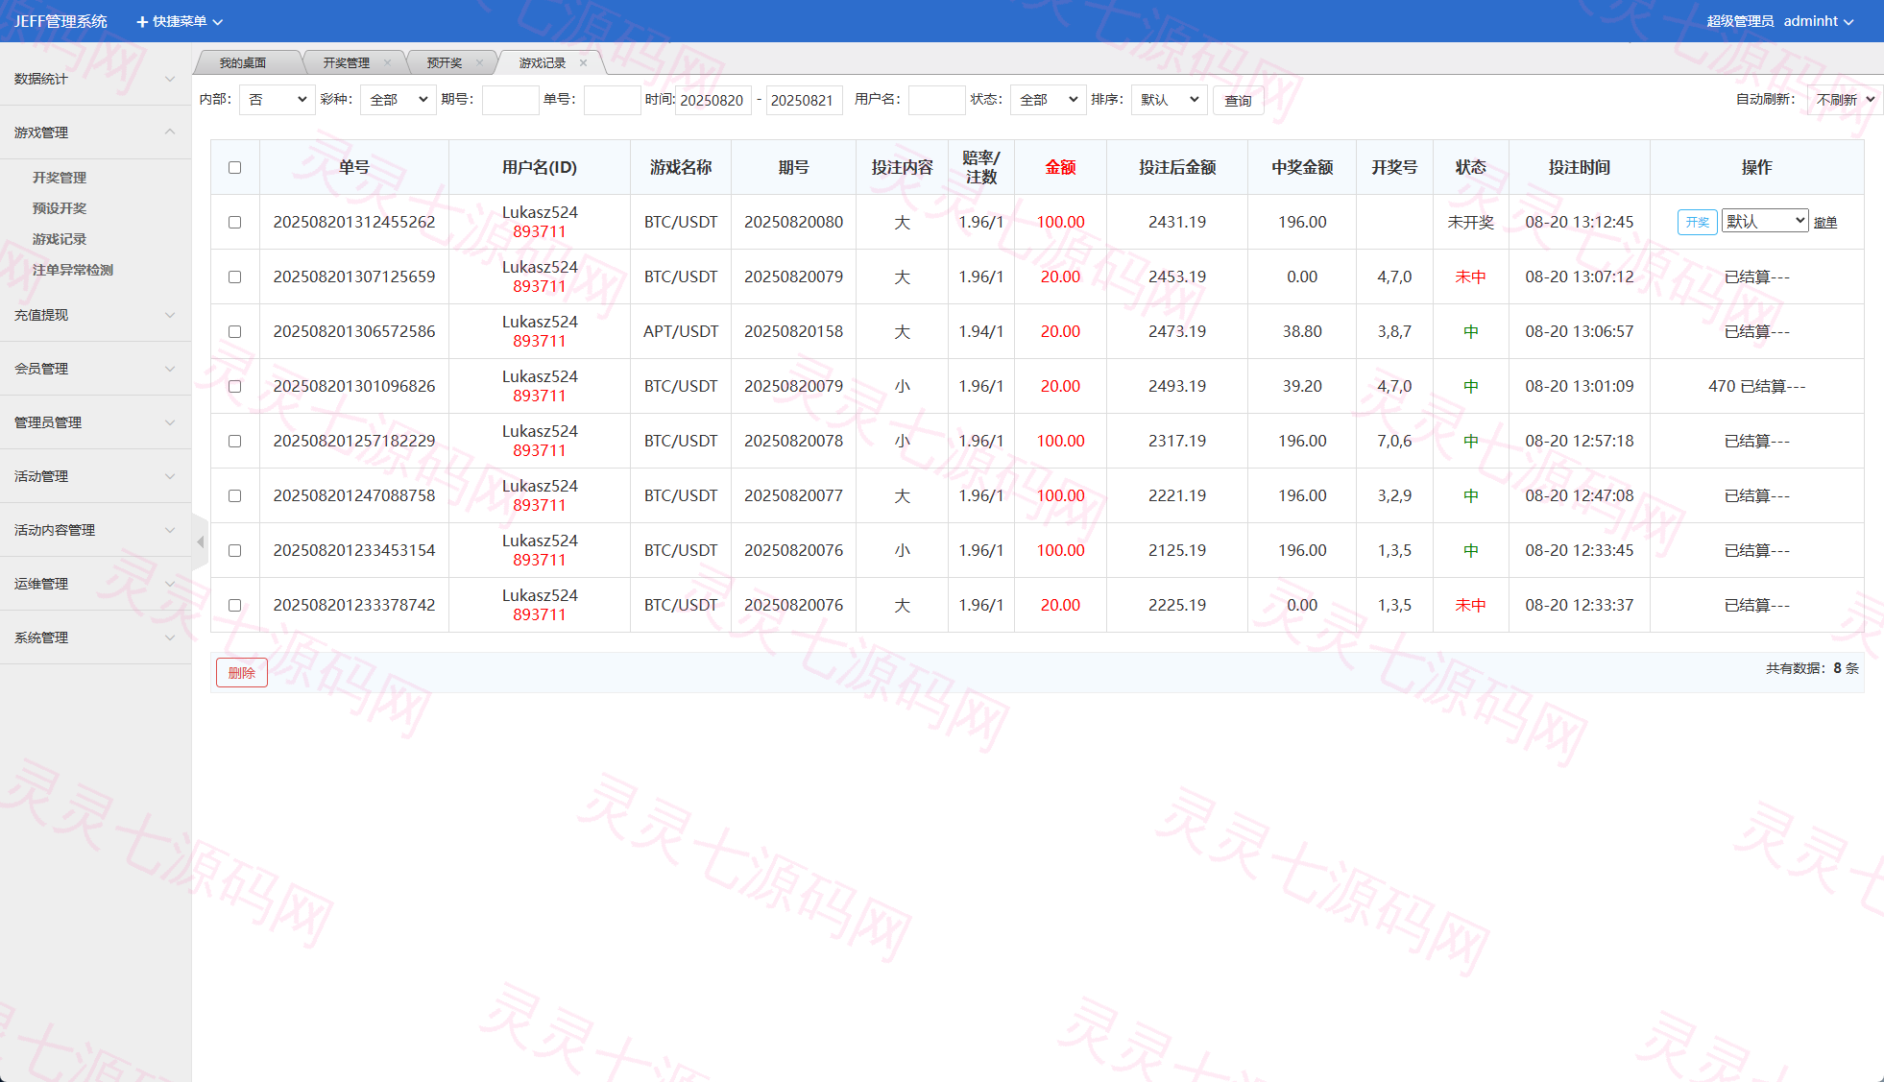Click the 期号 filter input field
1884x1082 pixels.
(510, 100)
